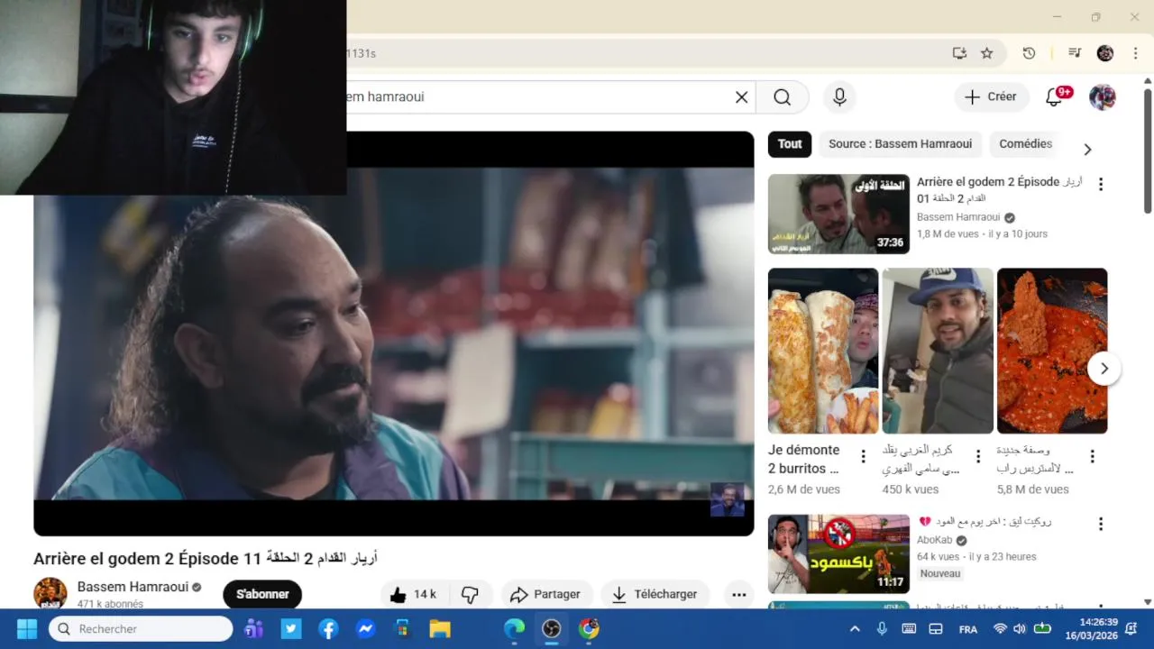Open Twitter app from taskbar

tap(291, 628)
